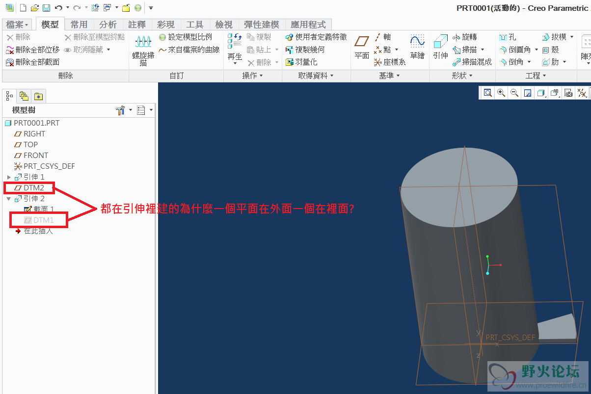Select the TOP datum plane in tree
The width and height of the screenshot is (591, 394).
click(26, 145)
